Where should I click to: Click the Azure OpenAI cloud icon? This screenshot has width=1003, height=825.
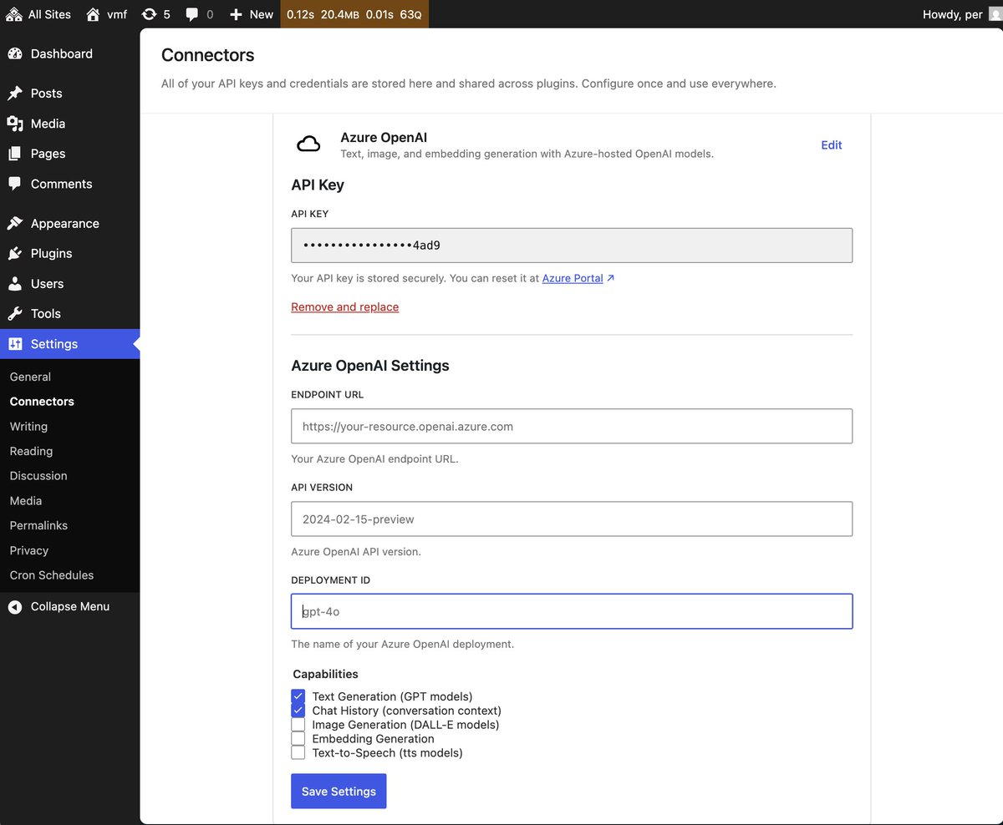[308, 144]
